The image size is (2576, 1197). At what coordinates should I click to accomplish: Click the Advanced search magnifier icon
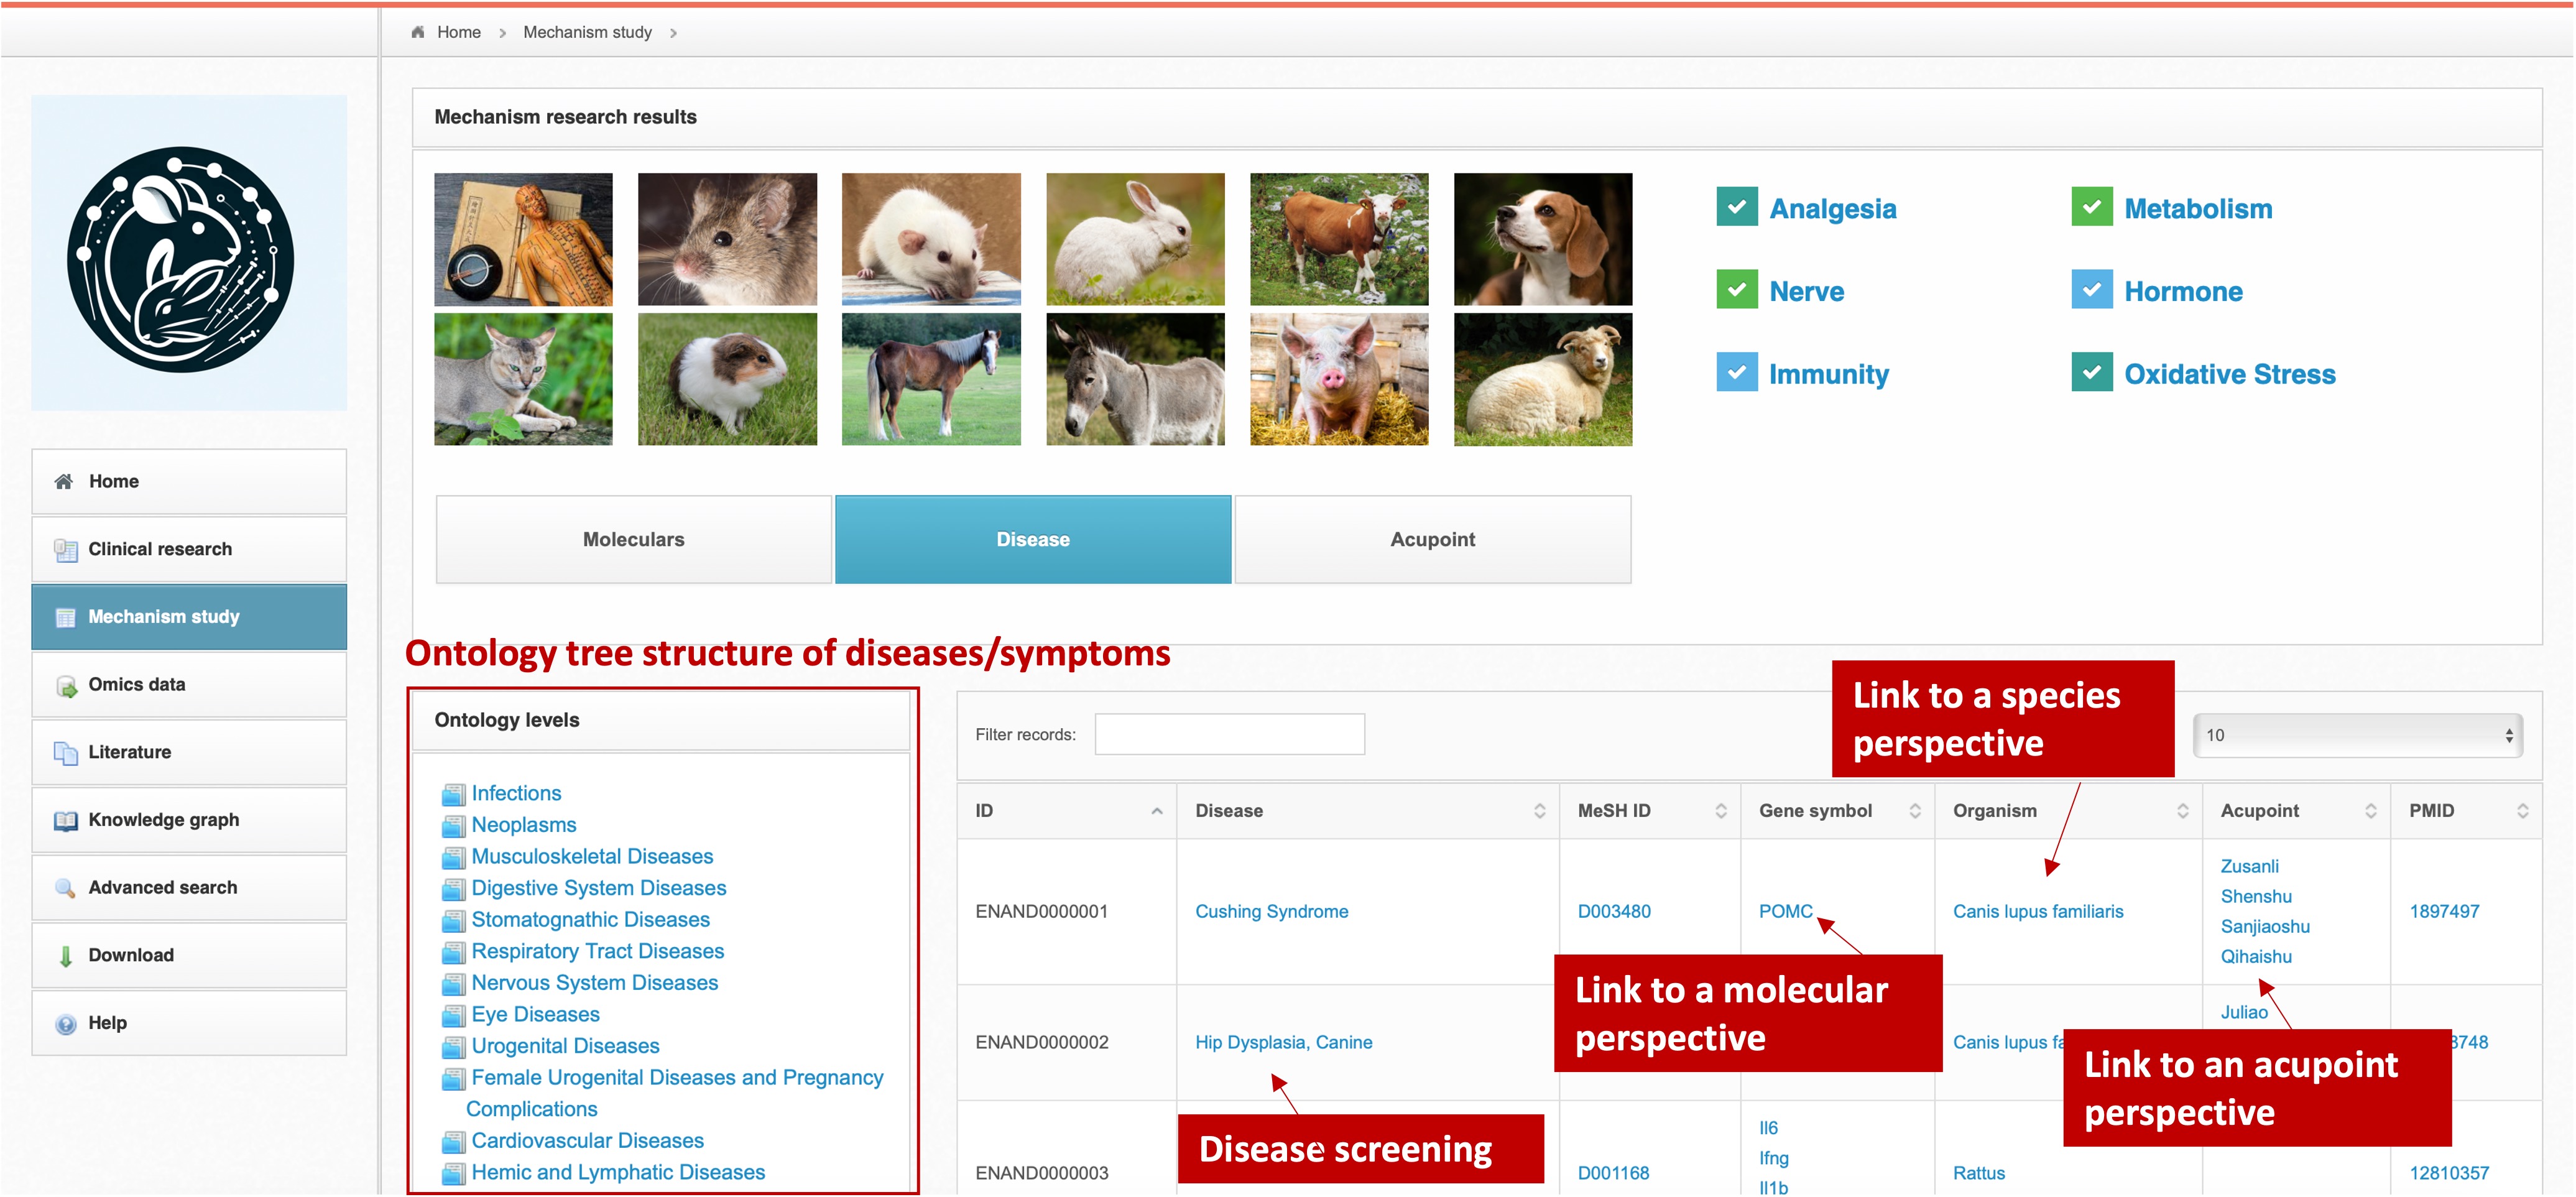click(x=66, y=888)
